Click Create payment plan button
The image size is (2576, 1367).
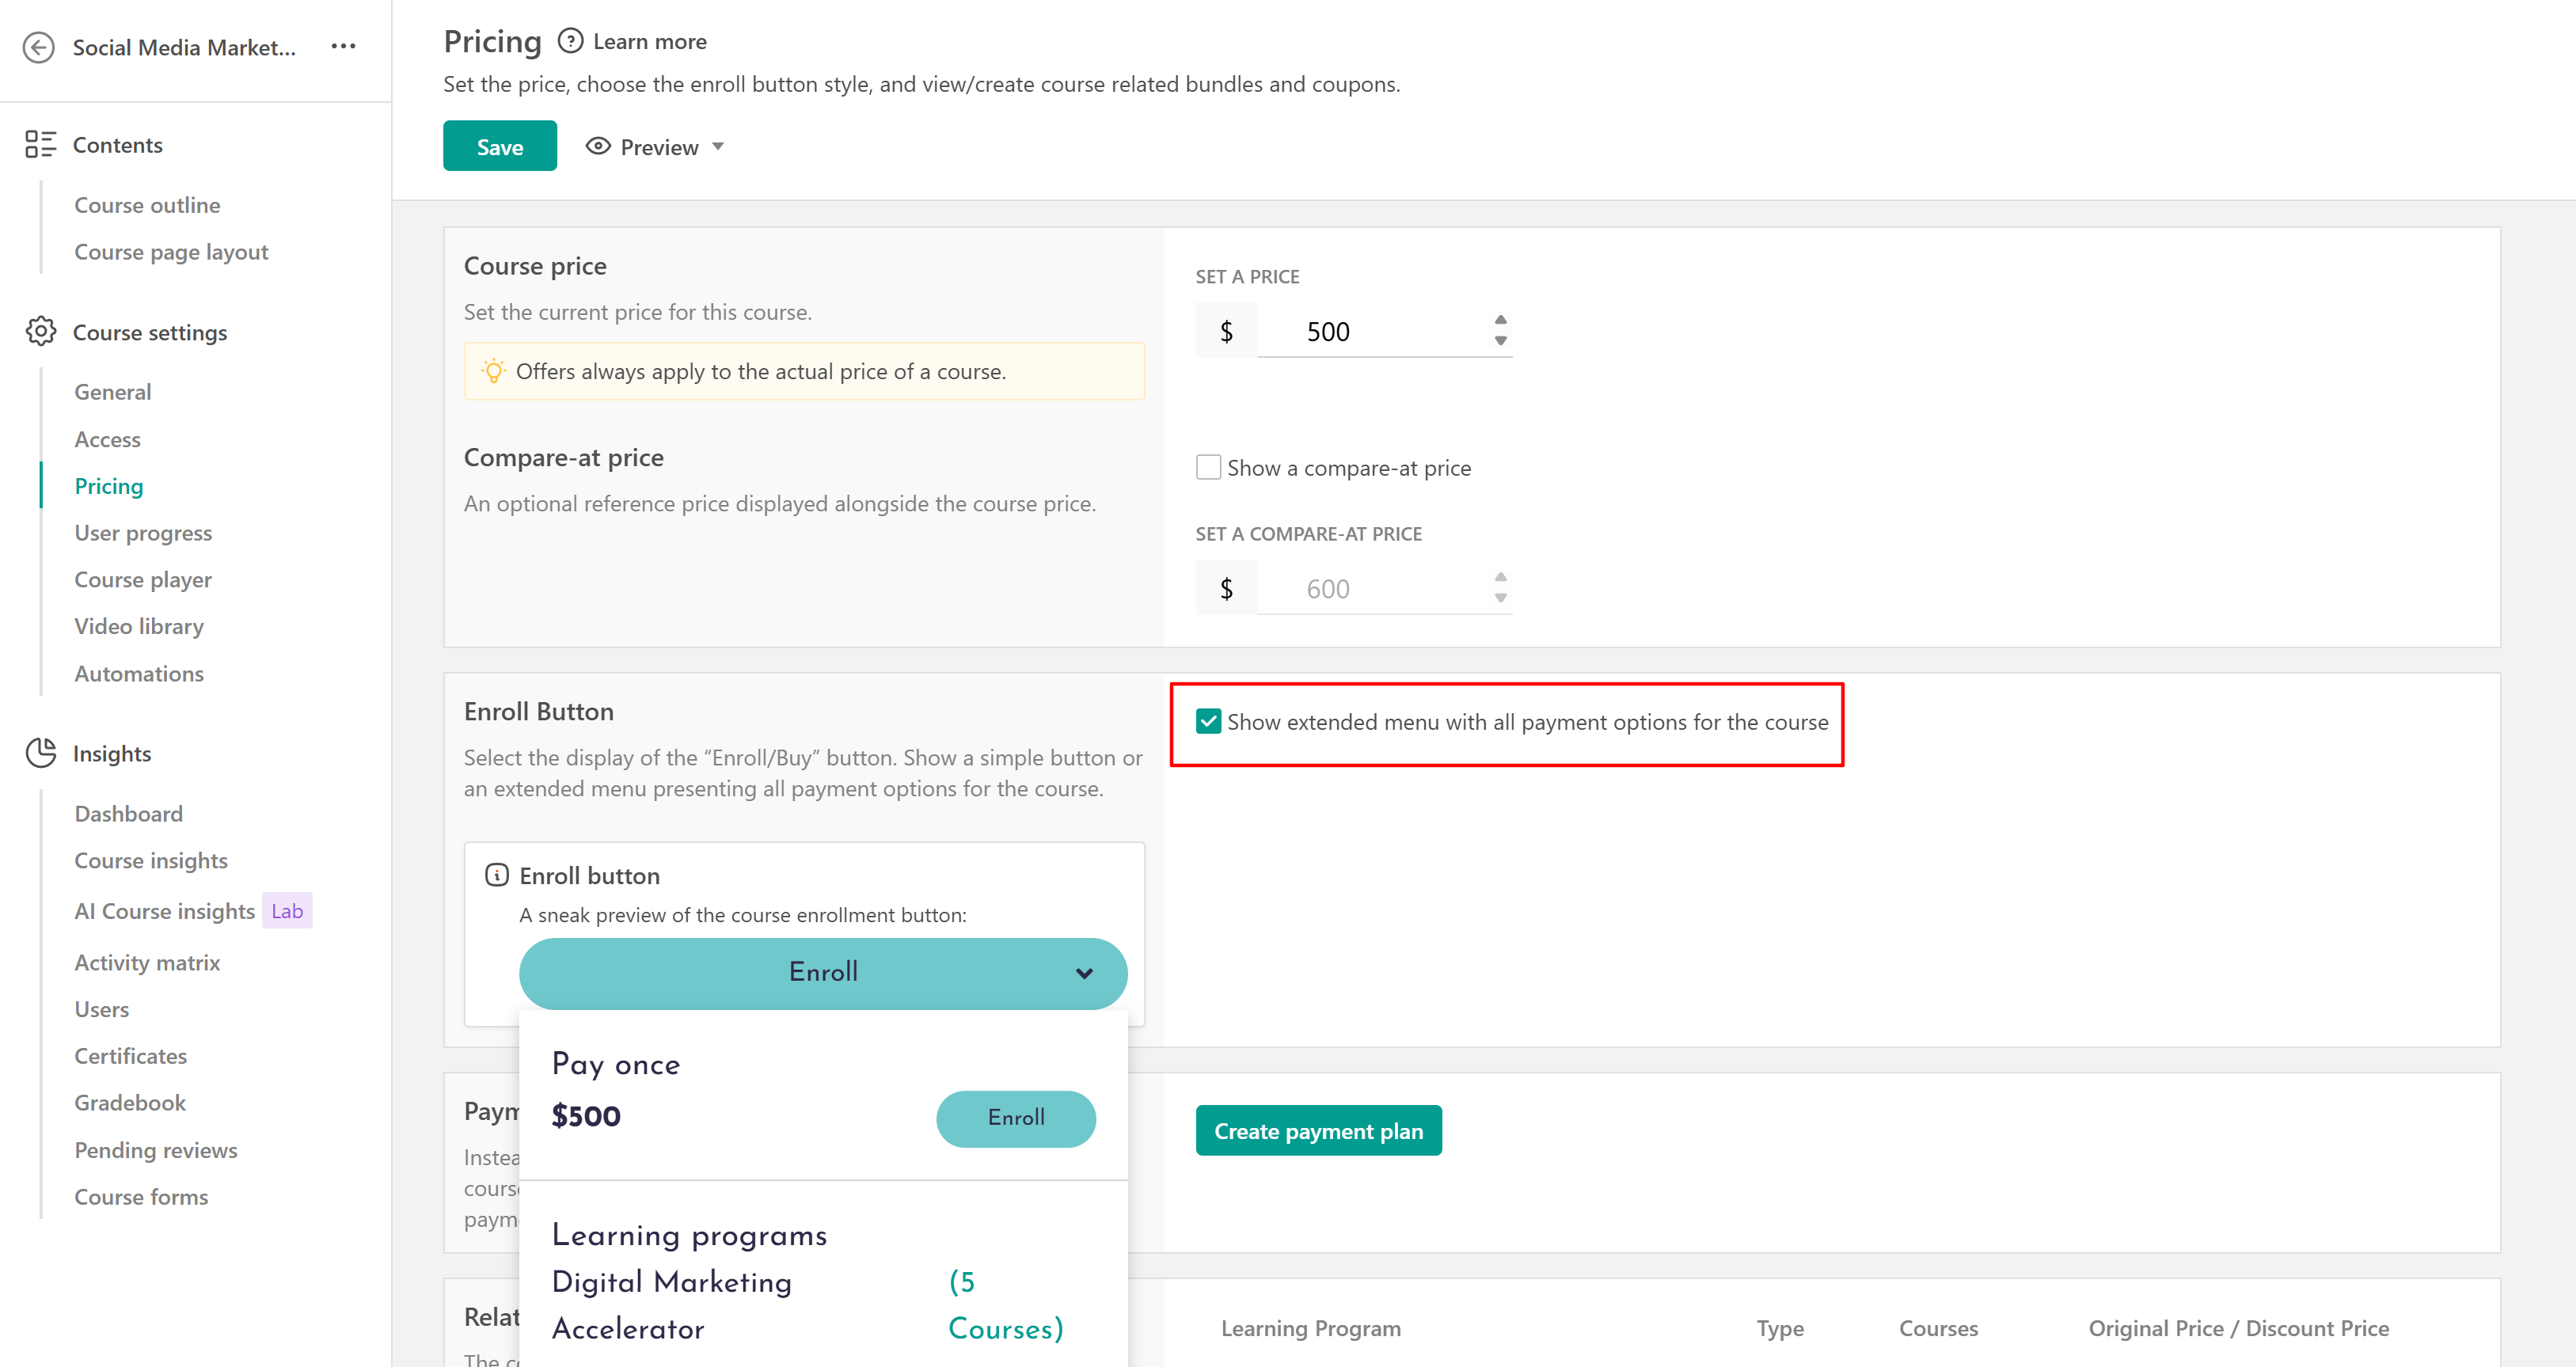pos(1317,1130)
